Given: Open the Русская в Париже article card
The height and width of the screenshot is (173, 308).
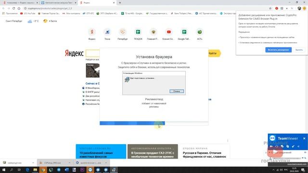Looking at the screenshot, I should 204,151.
